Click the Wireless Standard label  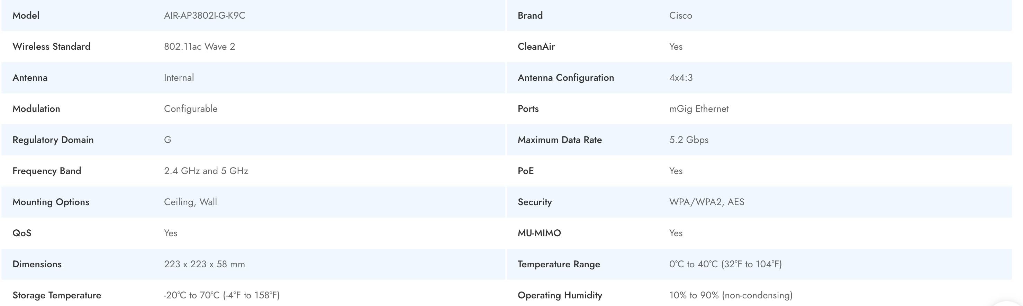click(x=51, y=46)
